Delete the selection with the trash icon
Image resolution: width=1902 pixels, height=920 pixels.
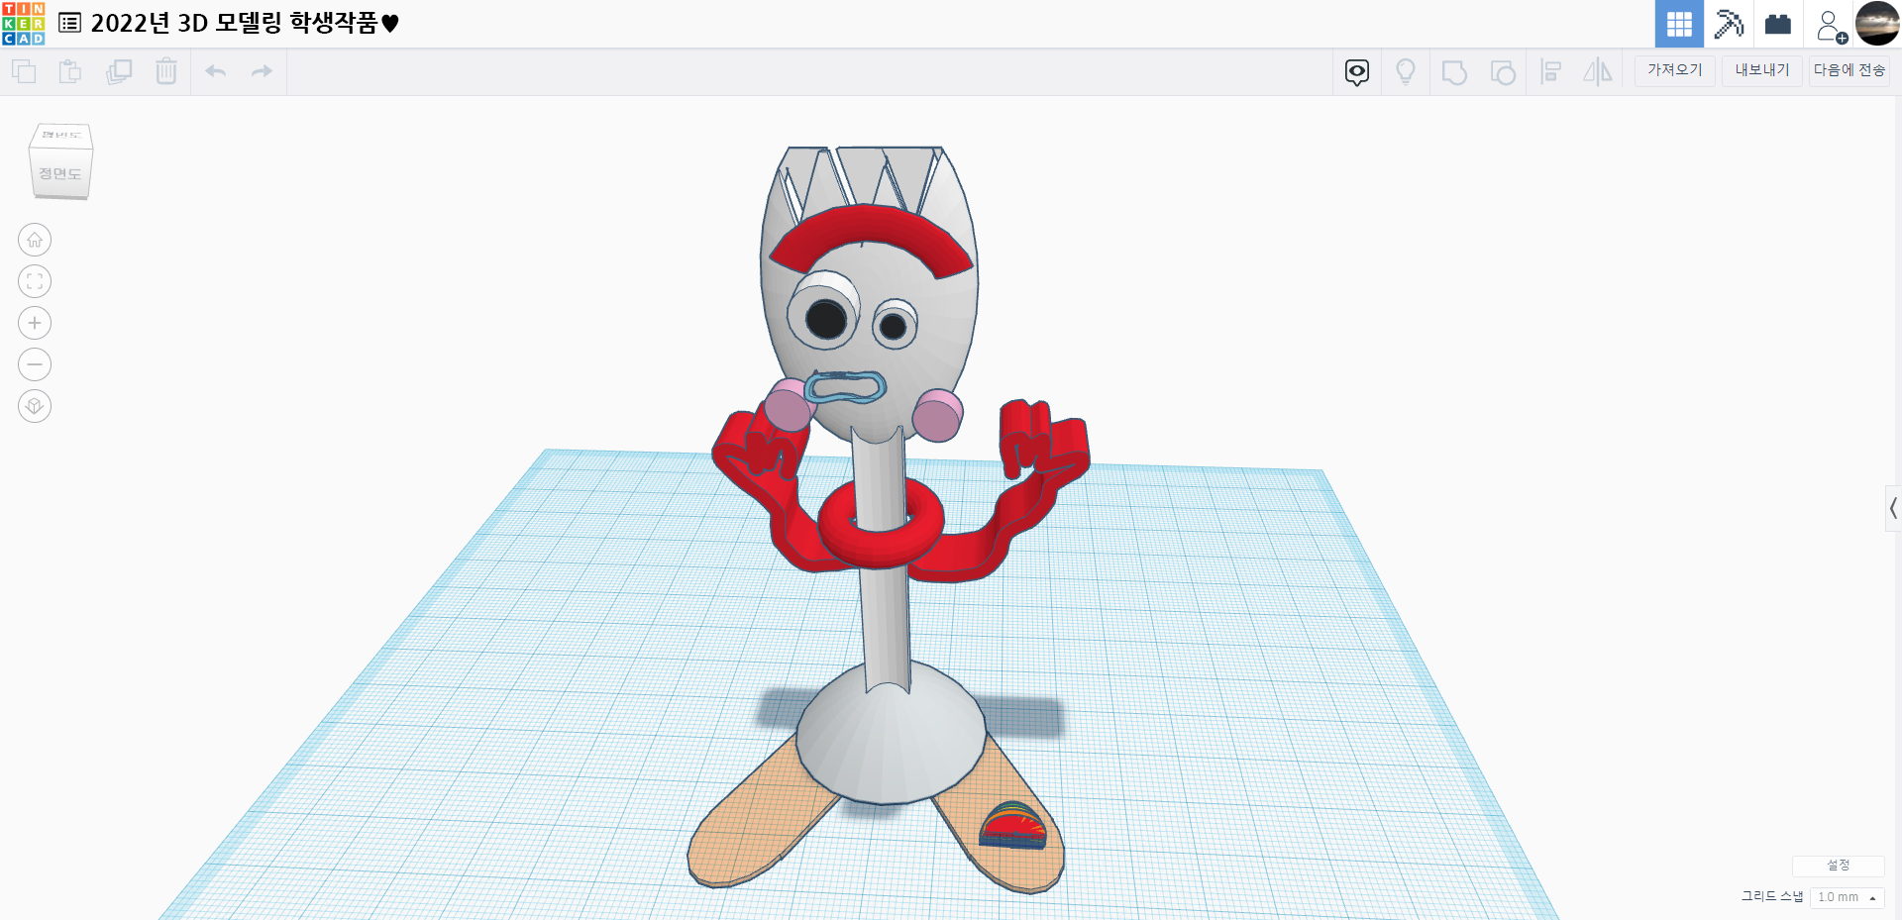166,71
